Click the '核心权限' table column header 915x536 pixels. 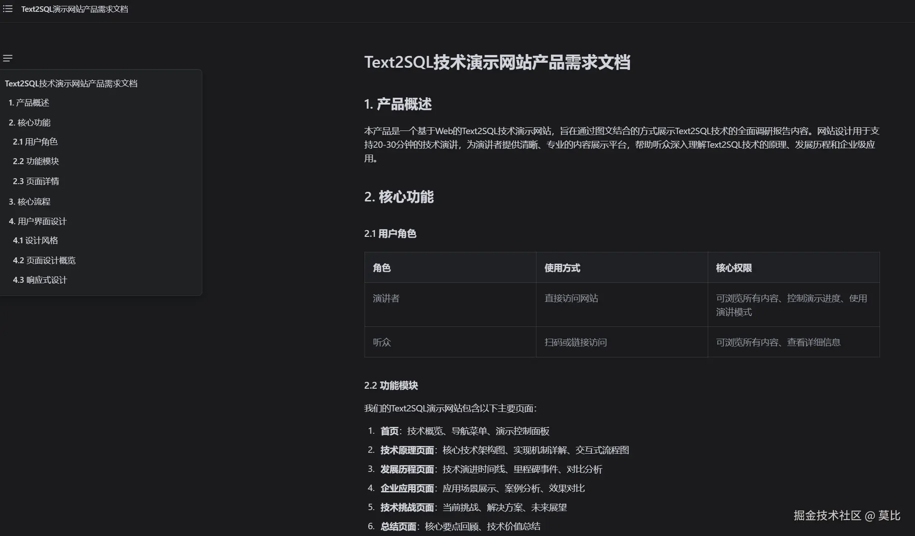pos(734,268)
